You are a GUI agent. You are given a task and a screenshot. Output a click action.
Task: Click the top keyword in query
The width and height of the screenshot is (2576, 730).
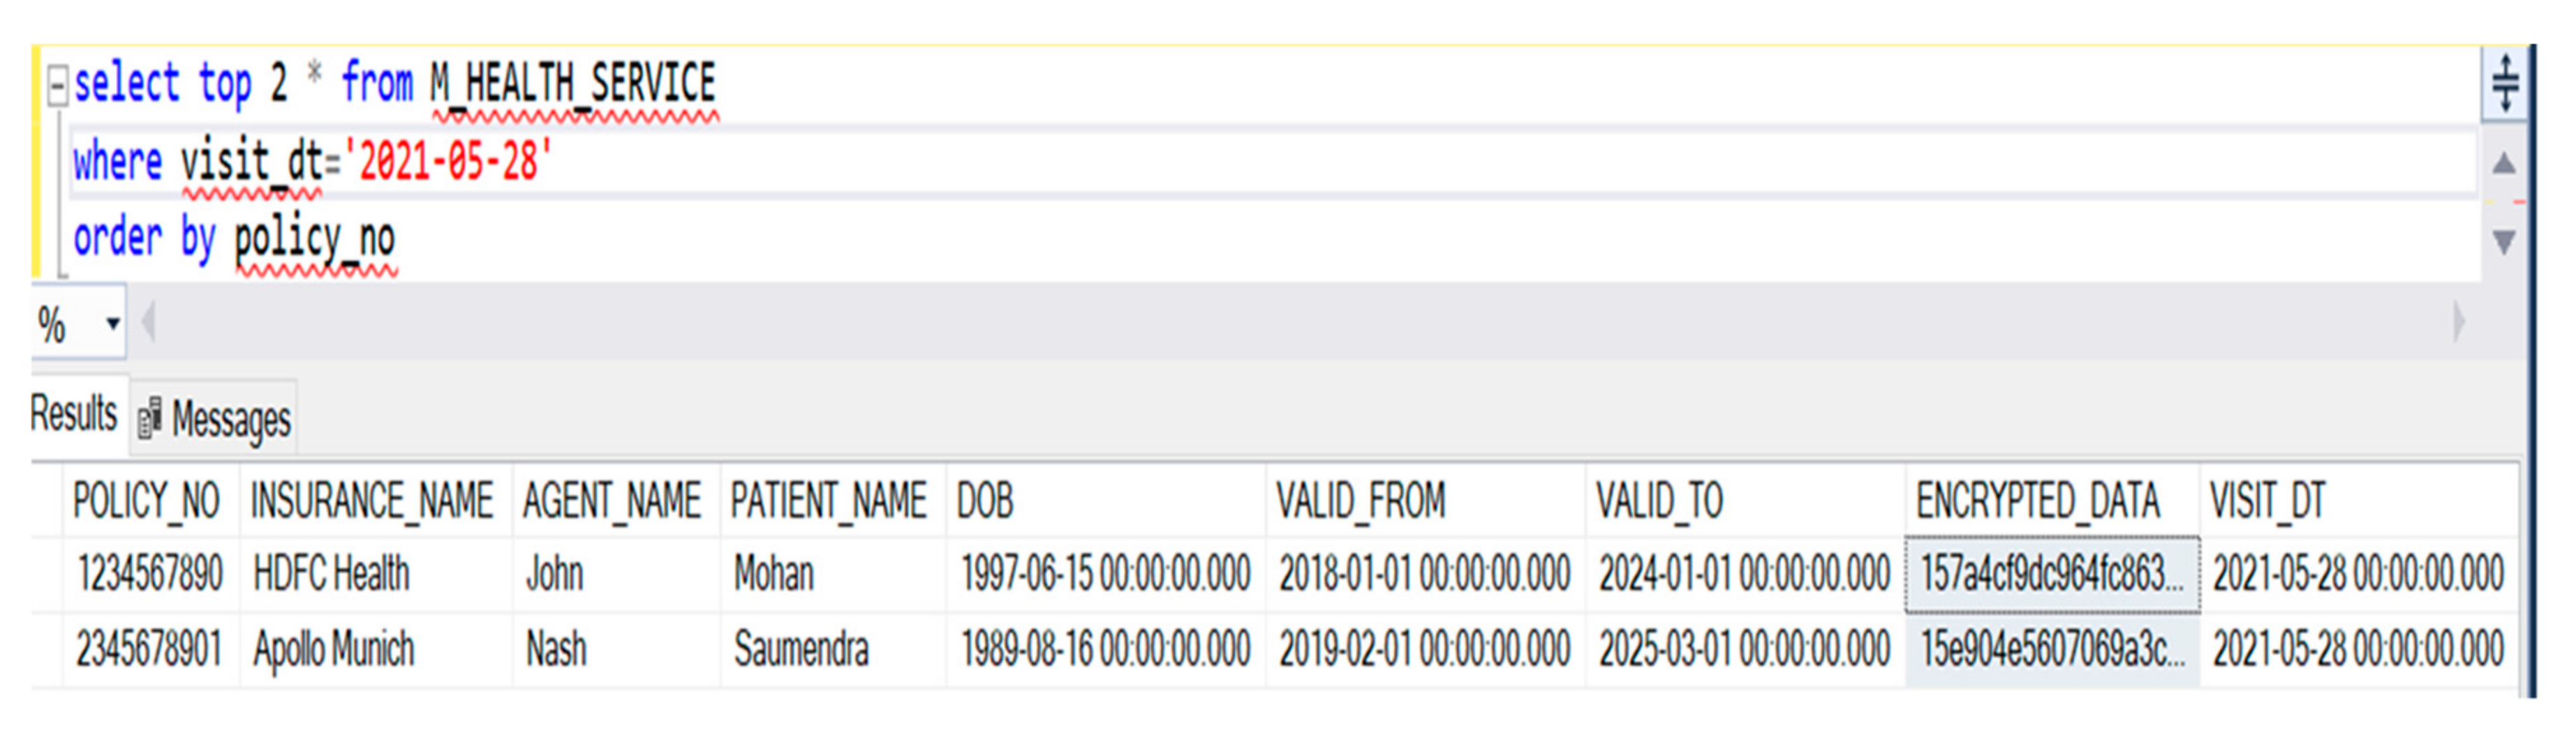(x=224, y=85)
